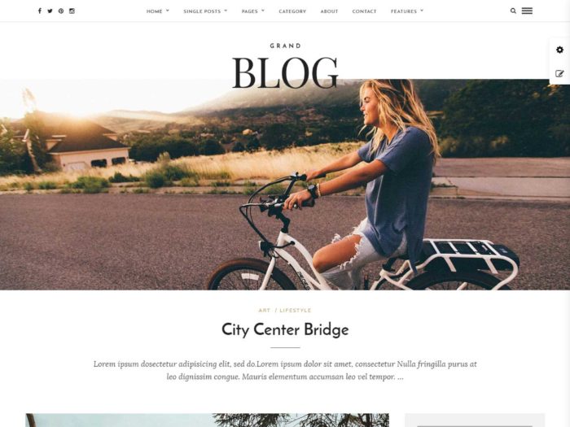Open the Pinterest social icon
570x427 pixels.
point(61,11)
